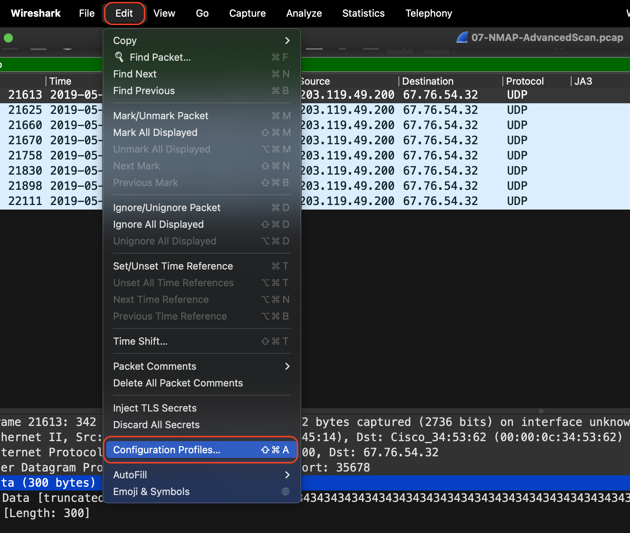
Task: Select packet row 21660
Action: click(315, 126)
